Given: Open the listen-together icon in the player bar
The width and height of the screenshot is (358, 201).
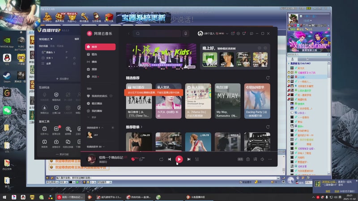Looking at the screenshot, I should coord(248,159).
